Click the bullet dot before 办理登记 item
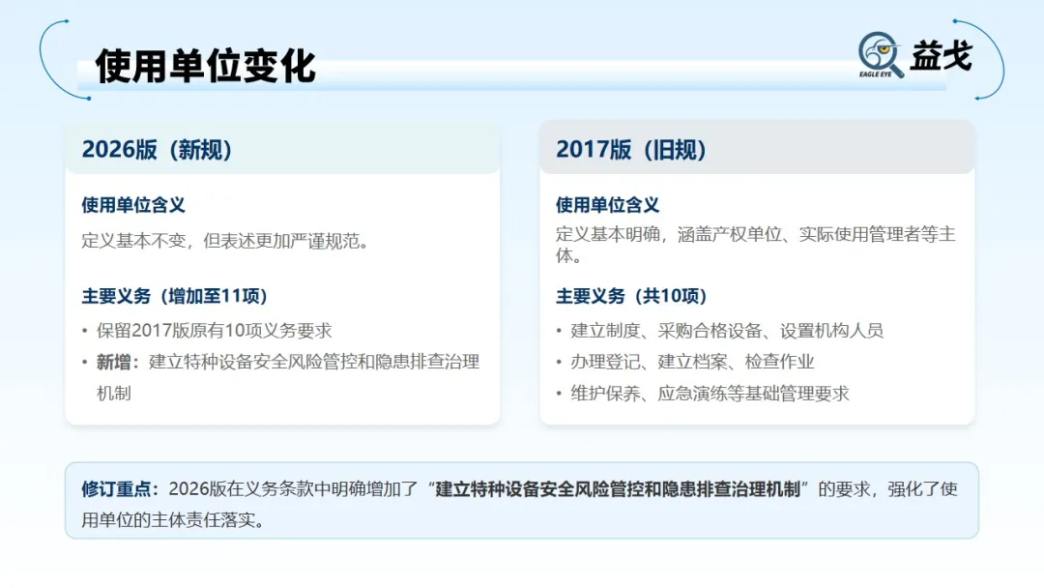The image size is (1044, 588). [x=561, y=363]
